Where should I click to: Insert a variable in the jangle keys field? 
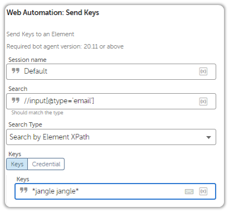[203, 191]
